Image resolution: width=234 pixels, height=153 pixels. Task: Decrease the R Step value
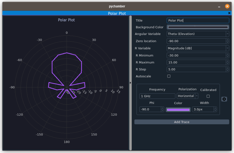228,71
